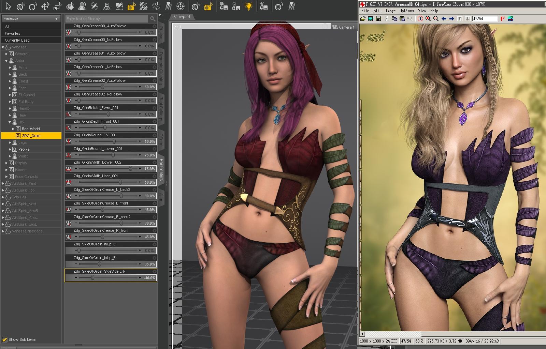Click plus on Zdg_SideOfGroin_InUp_R slider
This screenshot has width=546, height=349.
click(140, 264)
